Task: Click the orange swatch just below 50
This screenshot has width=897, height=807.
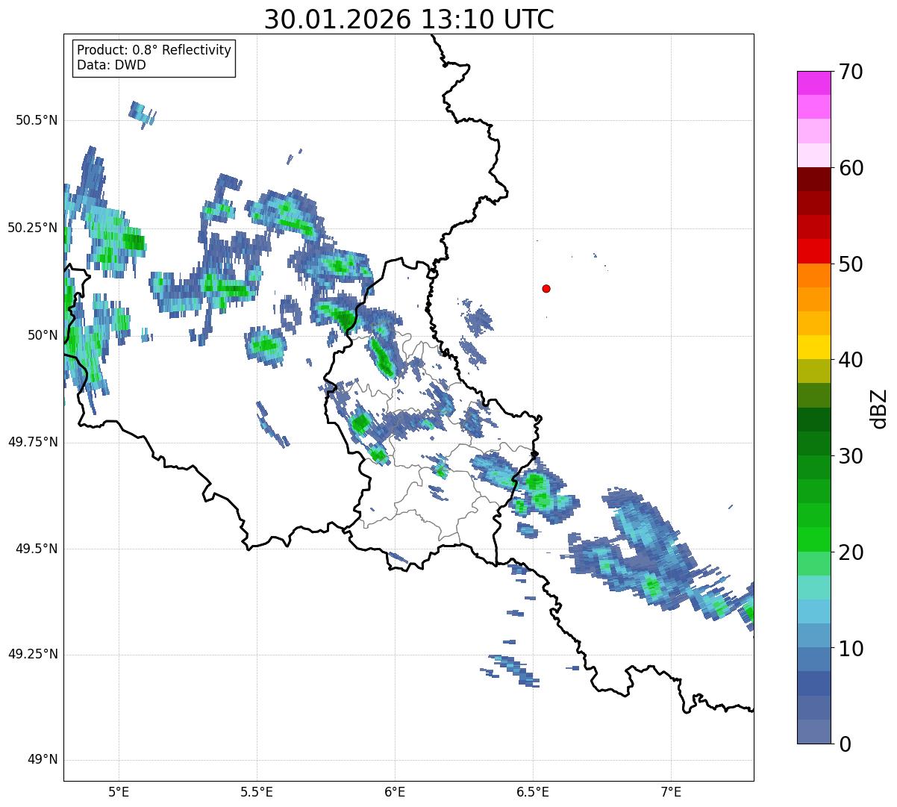Action: click(x=814, y=275)
